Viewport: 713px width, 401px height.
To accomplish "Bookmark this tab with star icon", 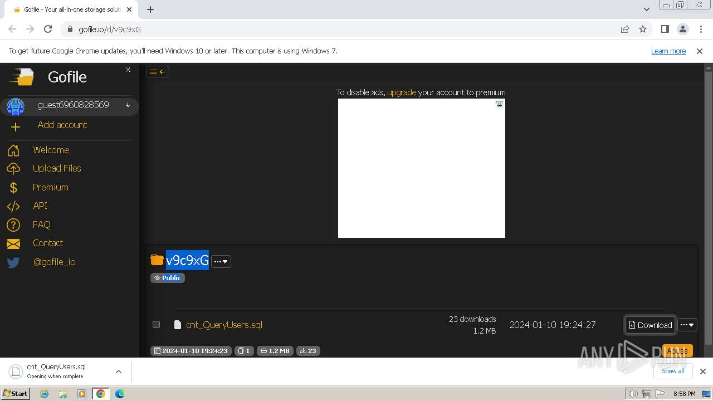I will pos(643,29).
